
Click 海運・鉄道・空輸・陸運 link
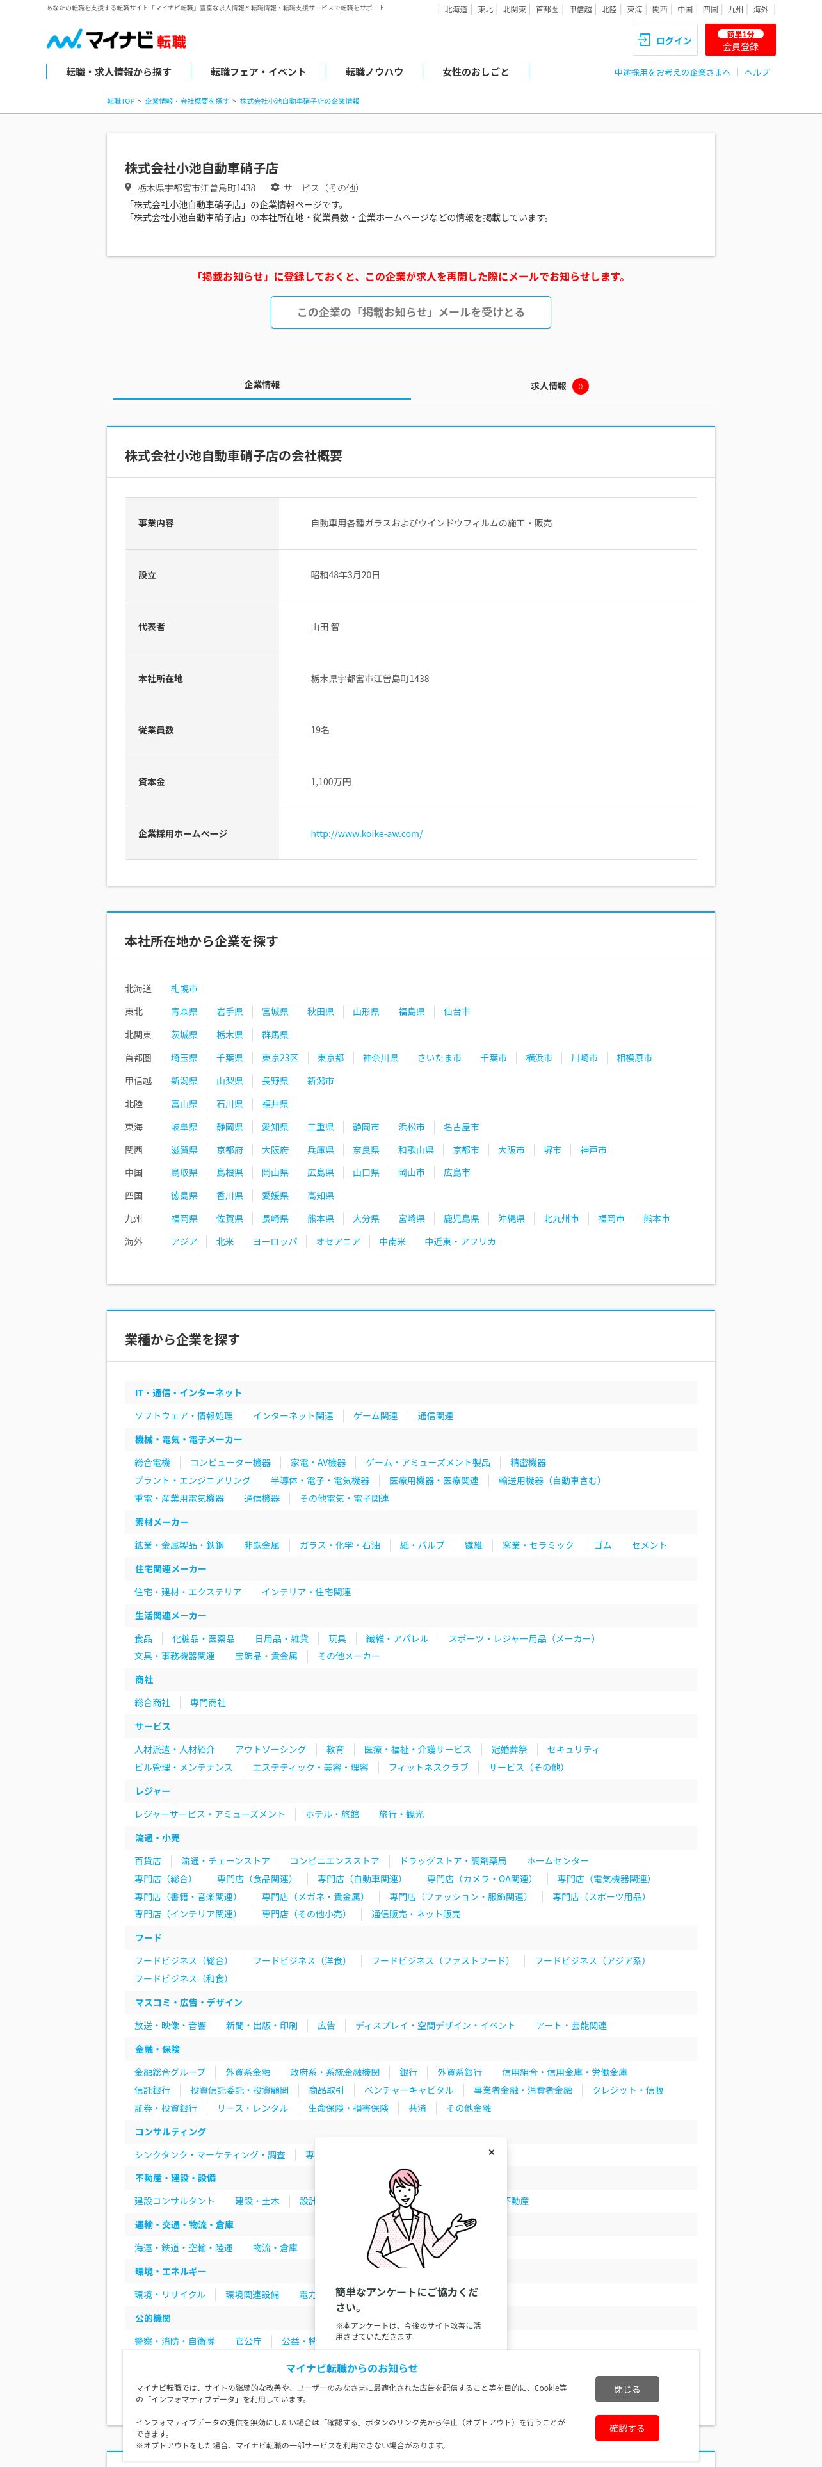pyautogui.click(x=182, y=2248)
